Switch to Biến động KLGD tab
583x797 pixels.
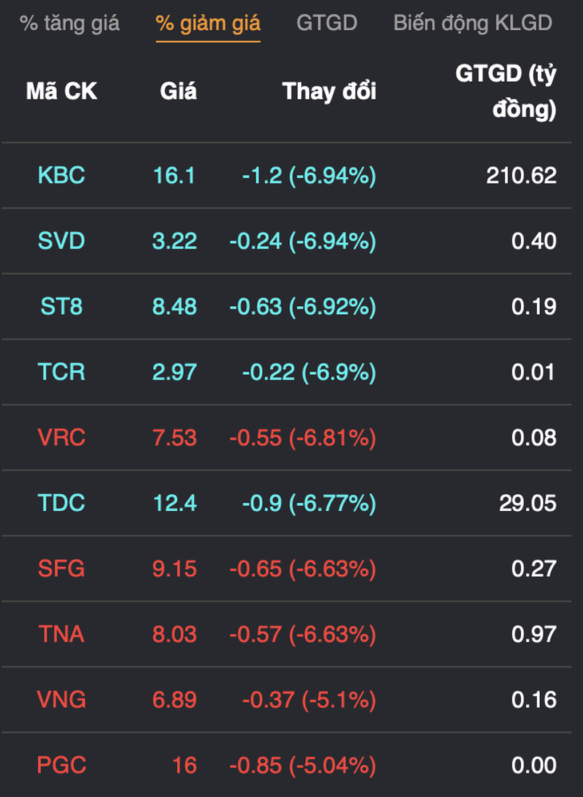(x=473, y=23)
